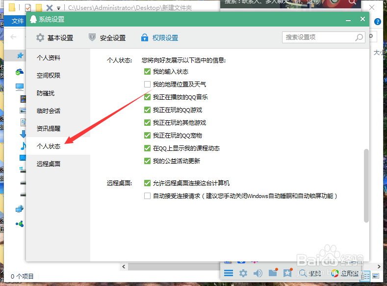Image resolution: width=387 pixels, height=286 pixels.
Task: Expand the quick access toolbar dropdown arrow
Action: pyautogui.click(x=58, y=8)
